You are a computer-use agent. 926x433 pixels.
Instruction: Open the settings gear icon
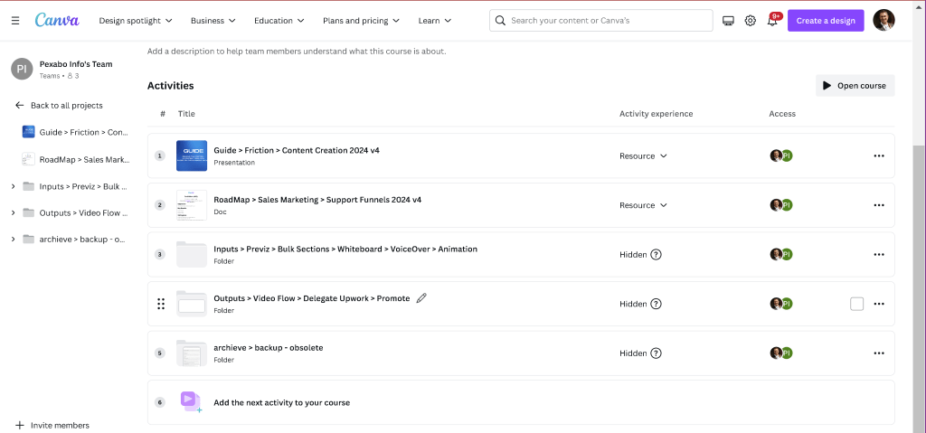(750, 21)
